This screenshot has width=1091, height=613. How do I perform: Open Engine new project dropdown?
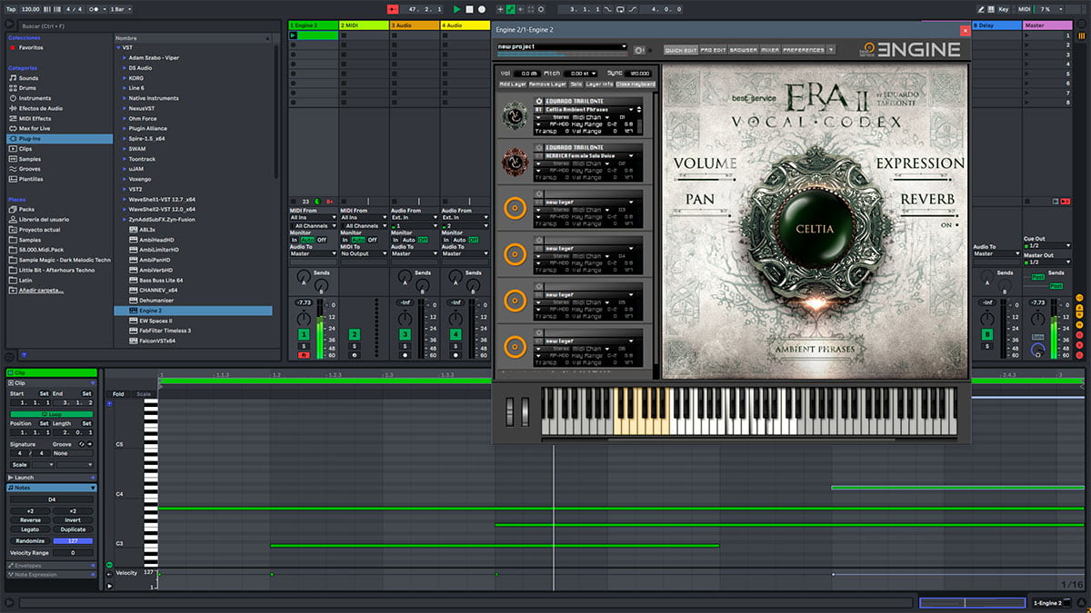click(563, 46)
